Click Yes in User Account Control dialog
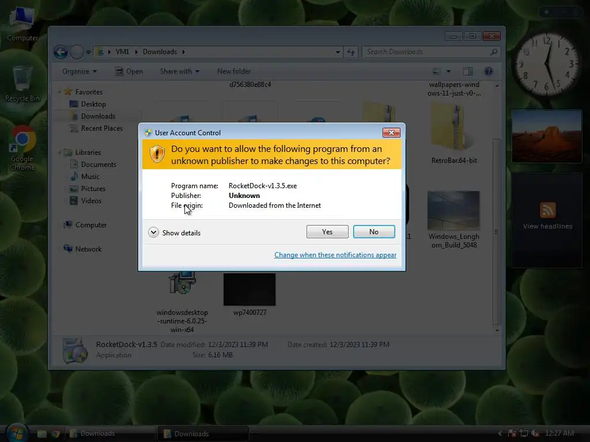This screenshot has height=442, width=590. click(327, 232)
